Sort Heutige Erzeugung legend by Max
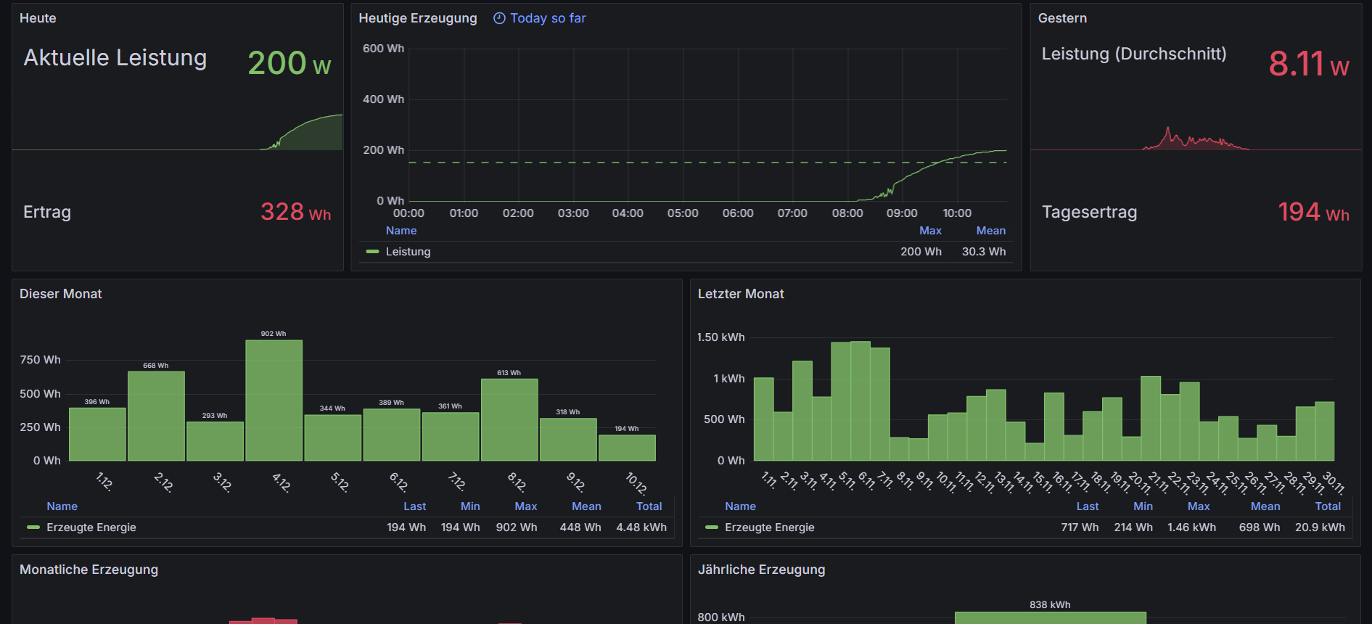1372x624 pixels. point(929,231)
